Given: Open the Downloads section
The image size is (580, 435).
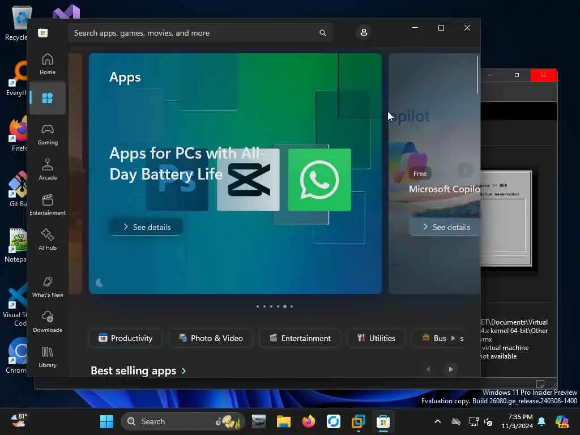Looking at the screenshot, I should point(48,322).
